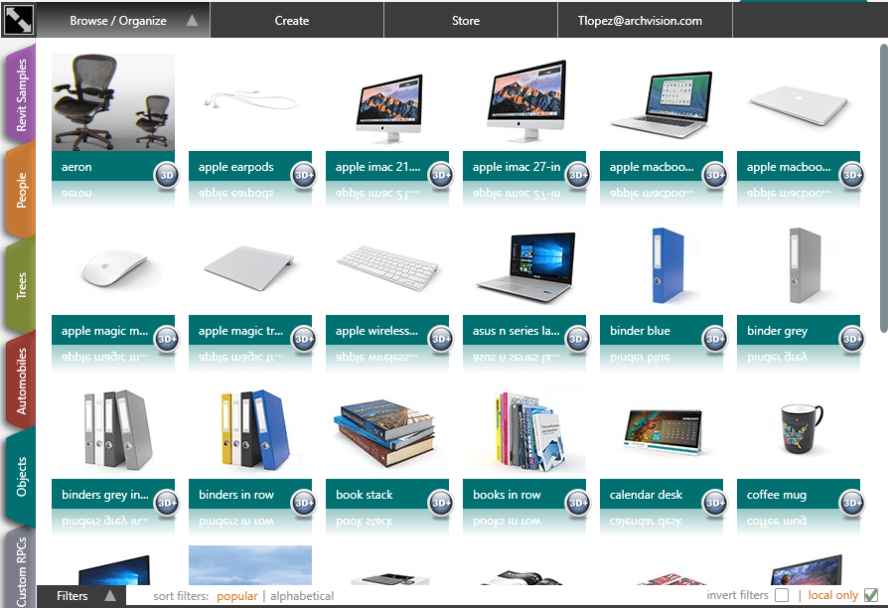
Task: Select the apple earpods thumbnail
Action: [250, 102]
